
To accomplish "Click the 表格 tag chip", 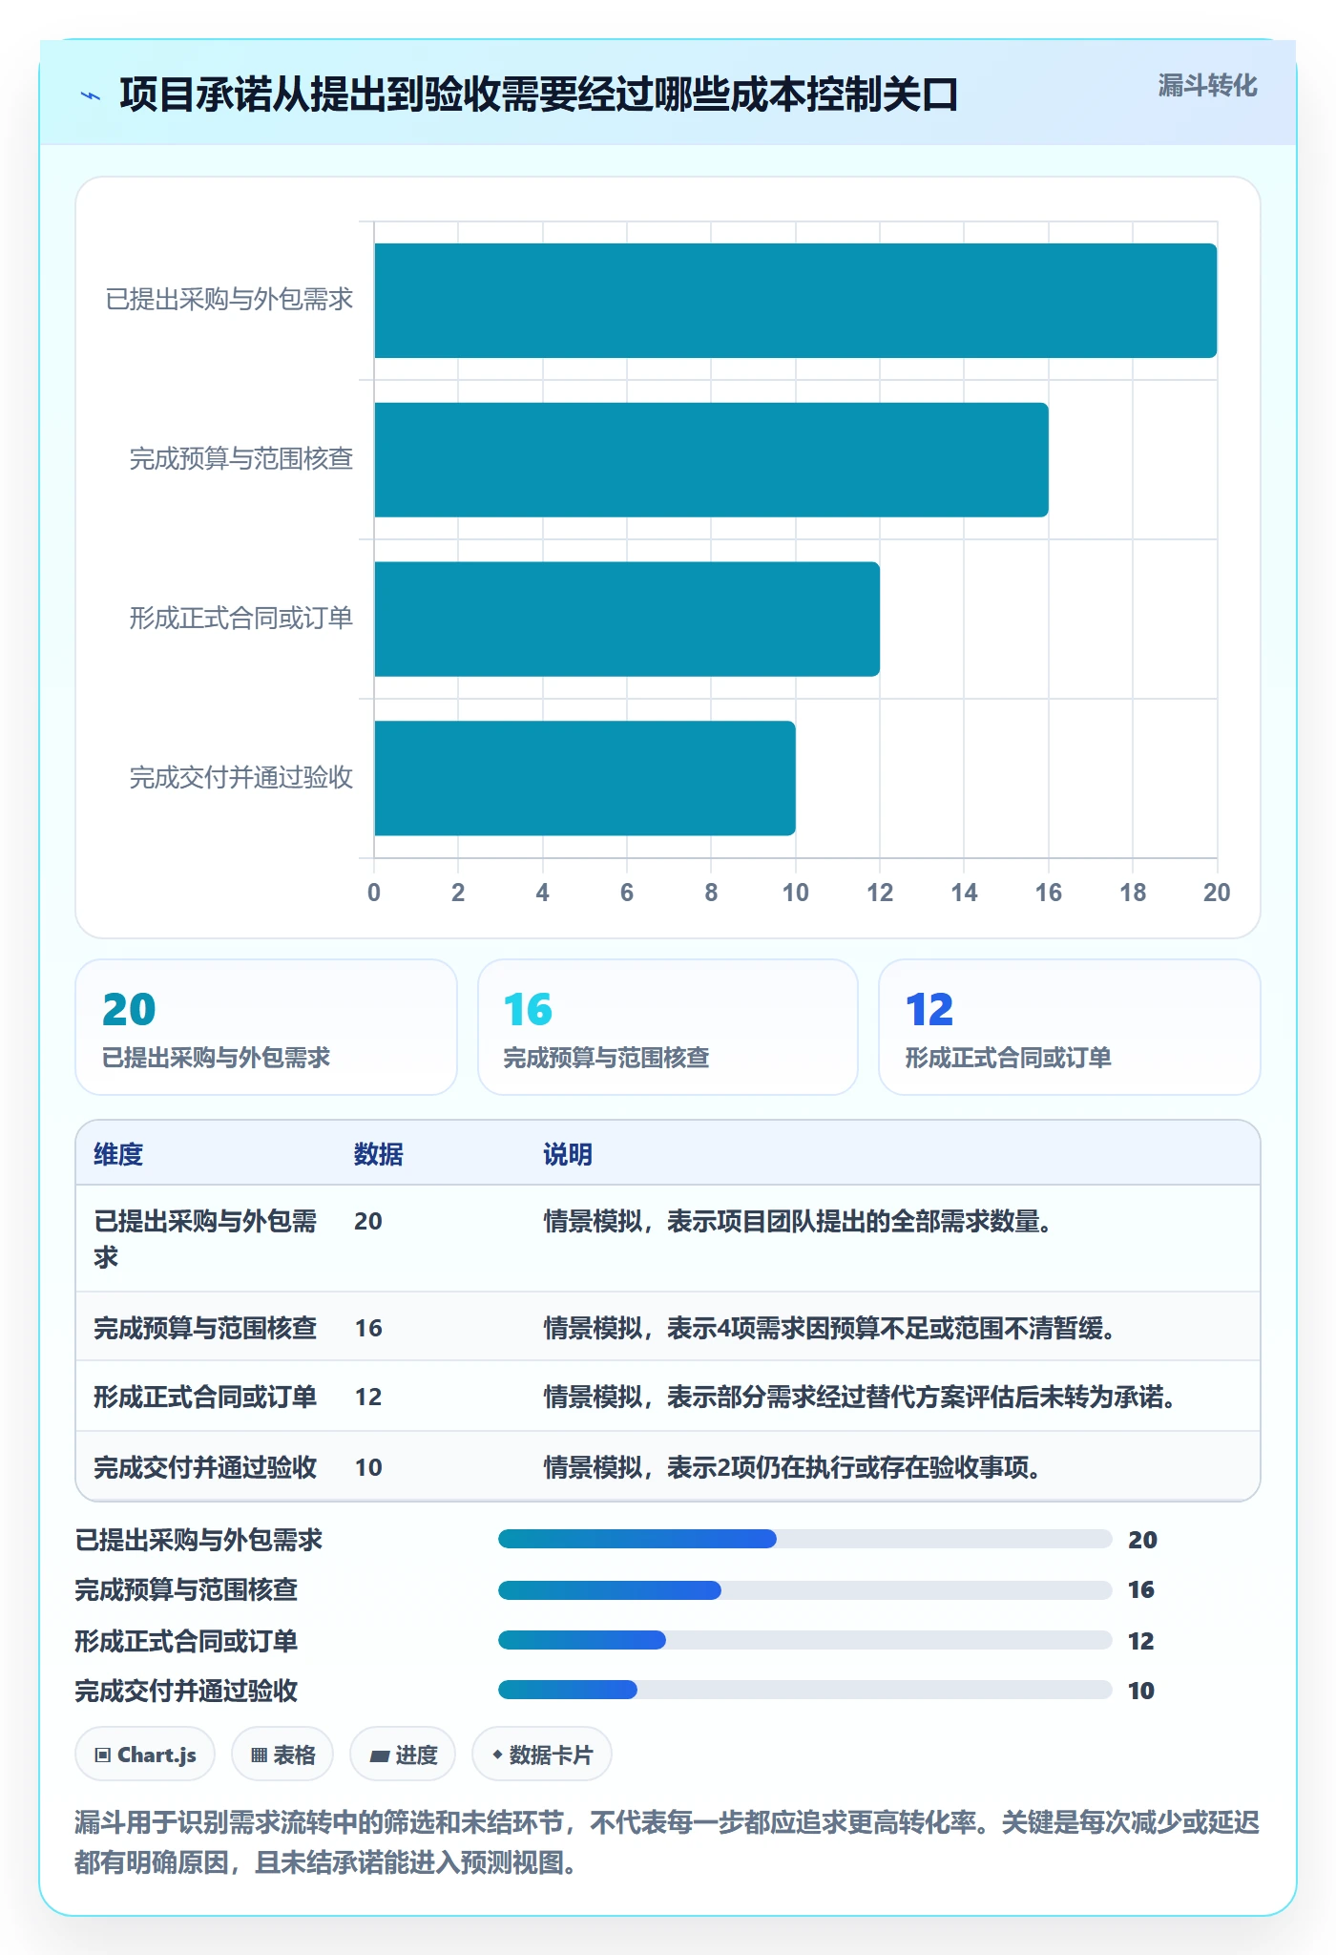I will [x=282, y=1755].
